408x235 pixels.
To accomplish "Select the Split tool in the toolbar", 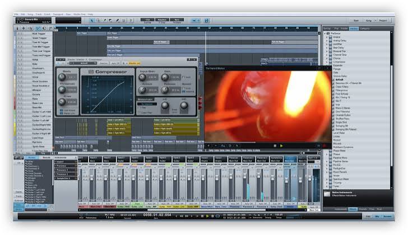I will [x=105, y=20].
